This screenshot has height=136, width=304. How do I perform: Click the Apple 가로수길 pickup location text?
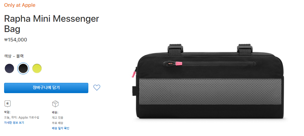29,117
